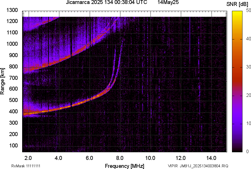
Task: Click the SNR [dB] colorbar title
Action: 237,4
